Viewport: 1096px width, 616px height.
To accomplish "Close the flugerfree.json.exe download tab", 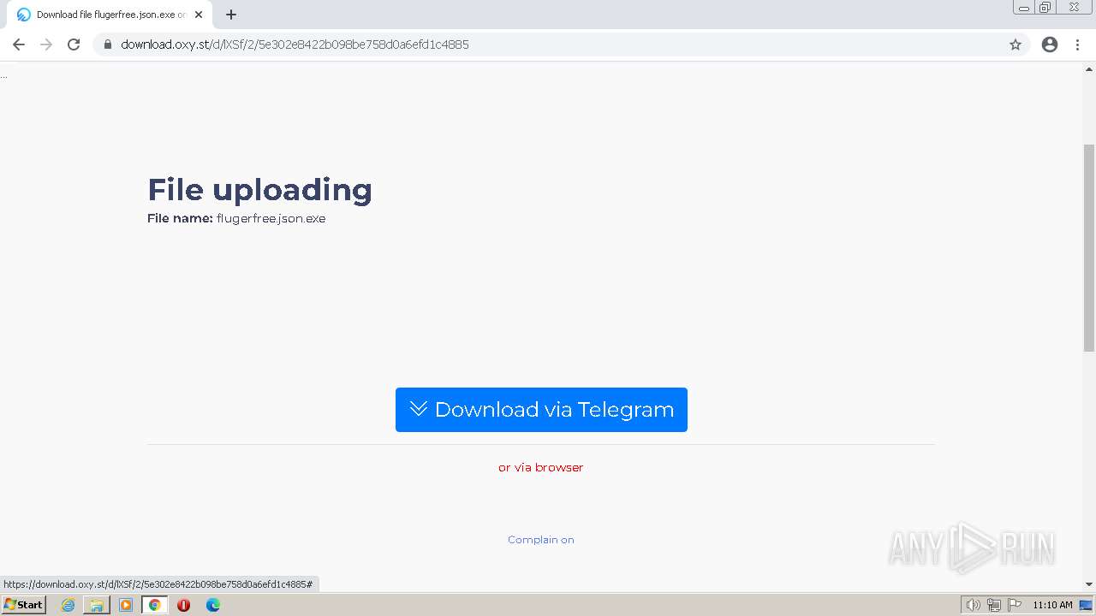I will [199, 15].
